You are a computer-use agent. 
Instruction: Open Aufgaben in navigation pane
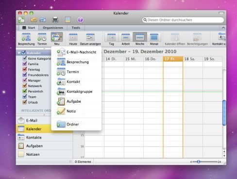(44, 146)
